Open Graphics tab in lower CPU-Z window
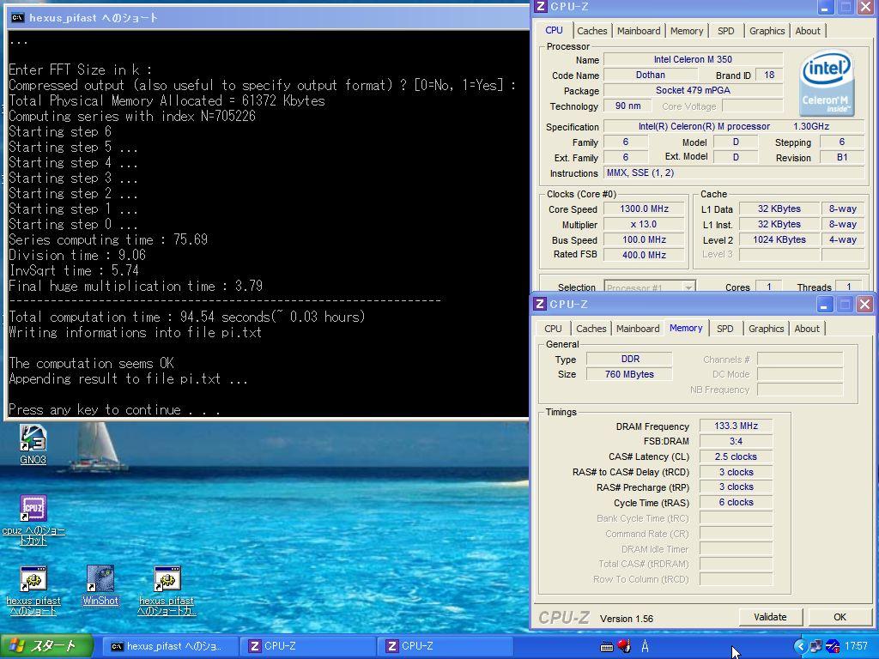Image resolution: width=879 pixels, height=659 pixels. pos(766,329)
